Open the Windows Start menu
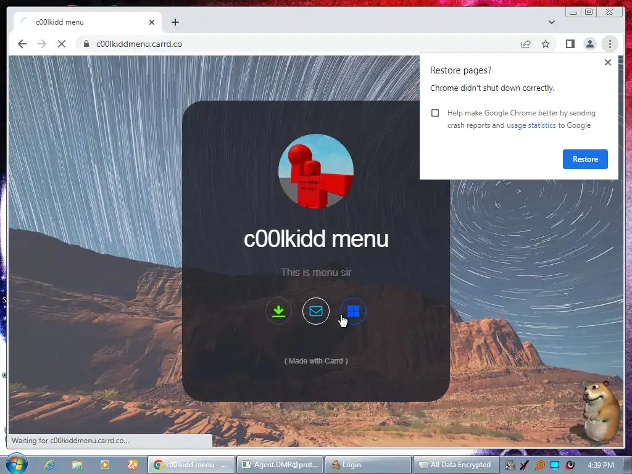The image size is (632, 474). click(x=16, y=464)
